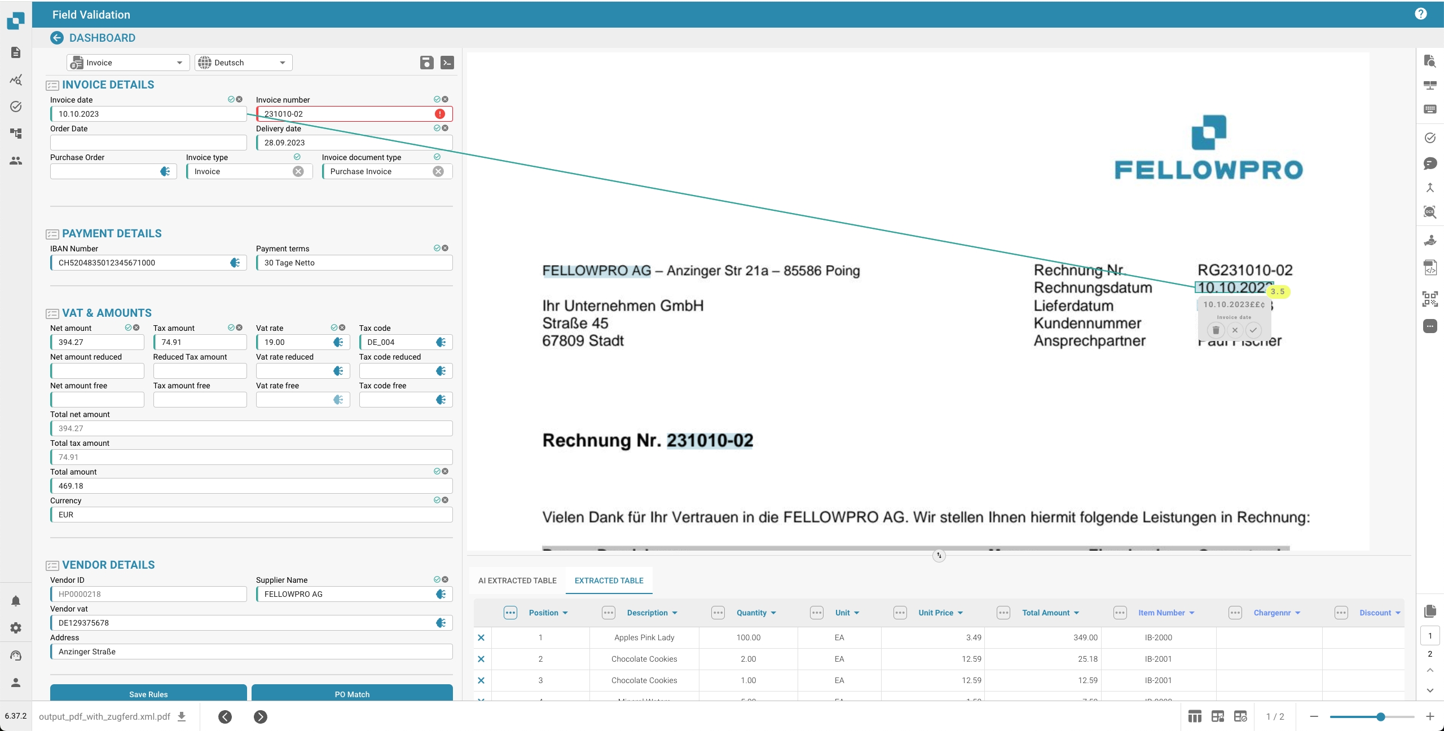Go to previous document arrow button
The height and width of the screenshot is (731, 1444).
click(225, 716)
